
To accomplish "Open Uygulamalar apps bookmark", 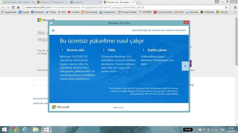I will [9, 12].
